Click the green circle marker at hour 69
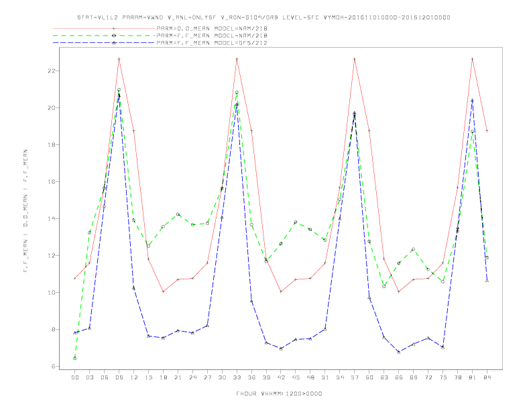The height and width of the screenshot is (411, 531). pyautogui.click(x=413, y=249)
